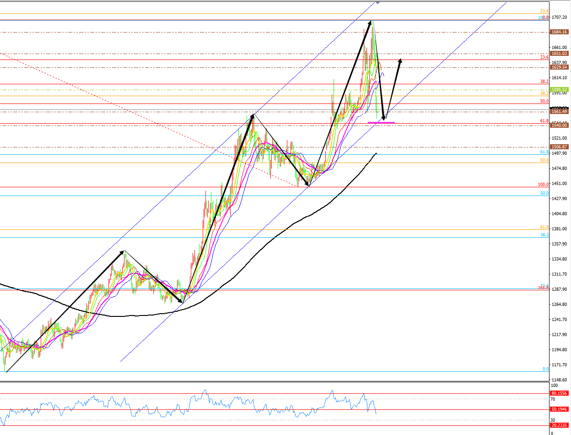The height and width of the screenshot is (435, 571).
Task: Select the 1506.87 price level label
Action: 559,147
